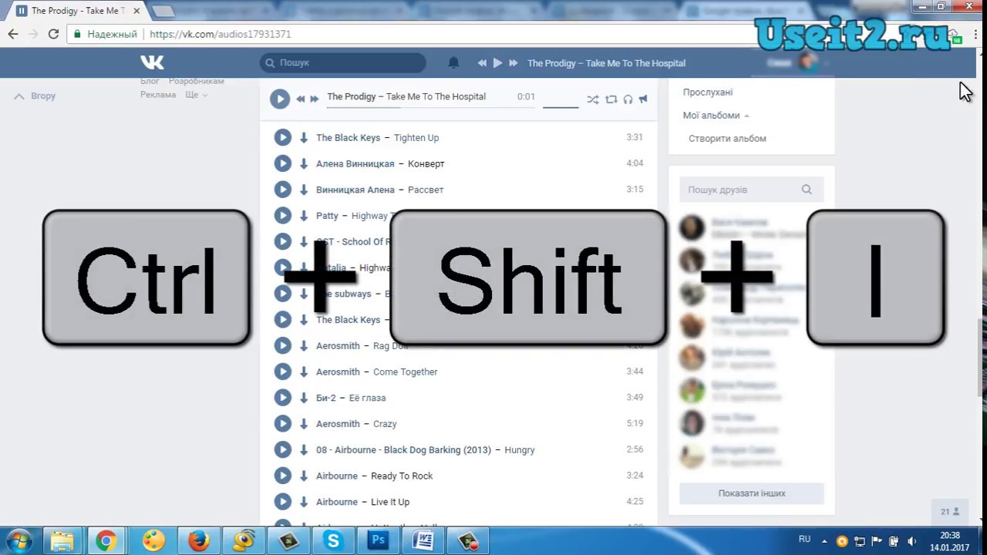Viewport: 987px width, 555px height.
Task: Click the track progress bar under The Prodigy title
Action: 430,107
